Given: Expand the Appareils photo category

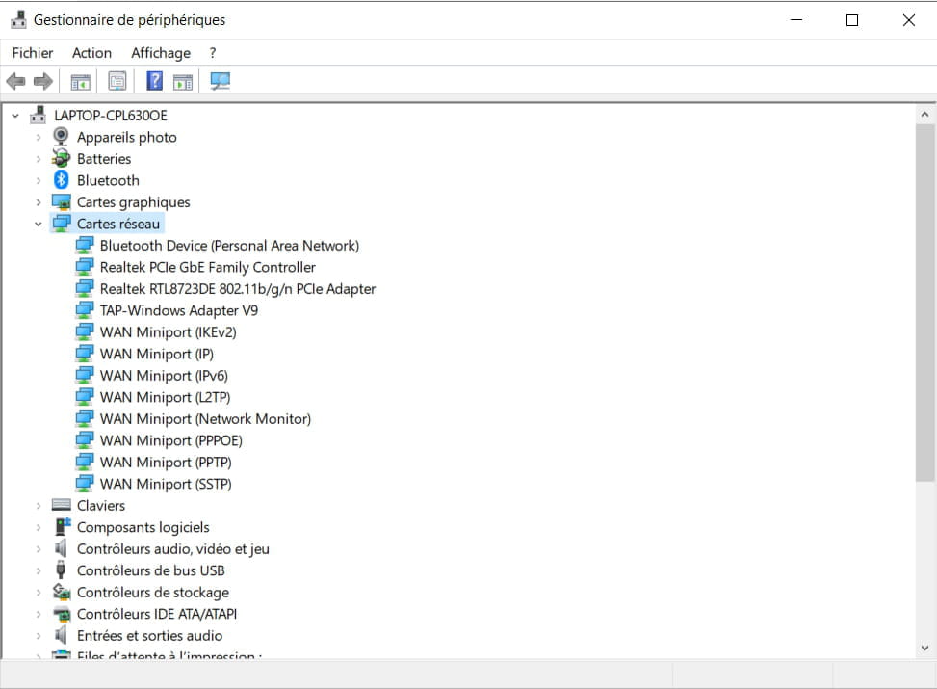Looking at the screenshot, I should click(39, 137).
